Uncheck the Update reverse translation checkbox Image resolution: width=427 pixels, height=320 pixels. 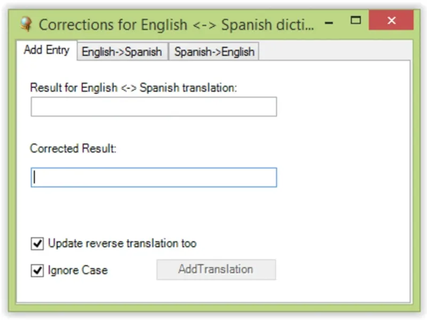pos(37,244)
